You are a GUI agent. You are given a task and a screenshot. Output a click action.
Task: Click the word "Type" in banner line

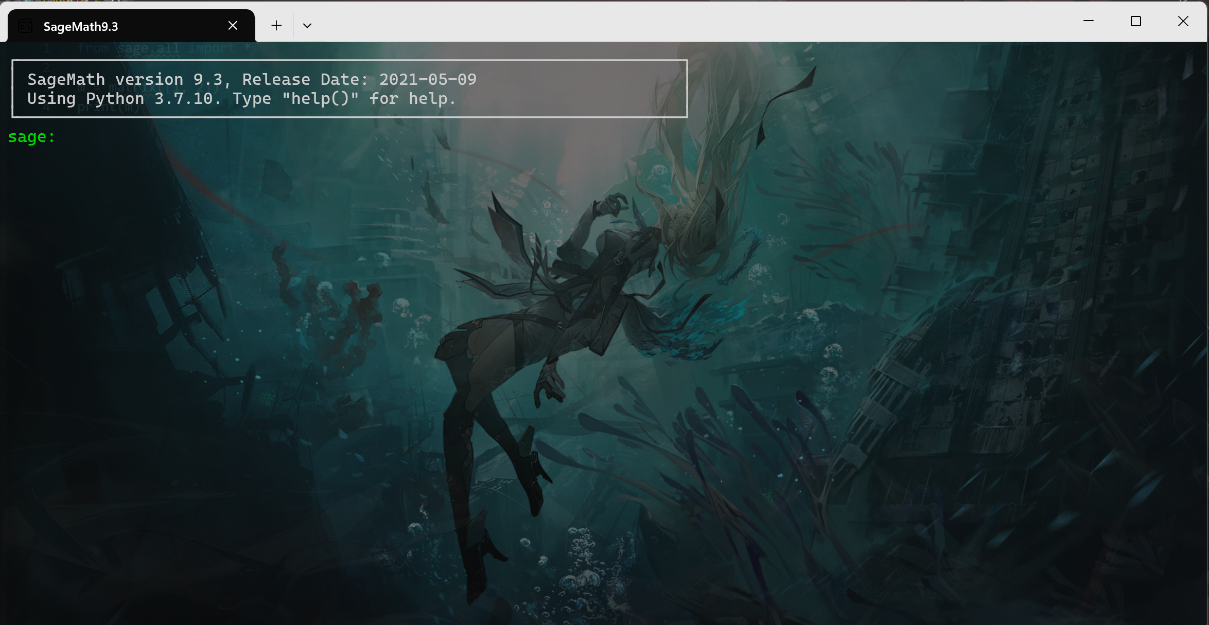pyautogui.click(x=252, y=99)
